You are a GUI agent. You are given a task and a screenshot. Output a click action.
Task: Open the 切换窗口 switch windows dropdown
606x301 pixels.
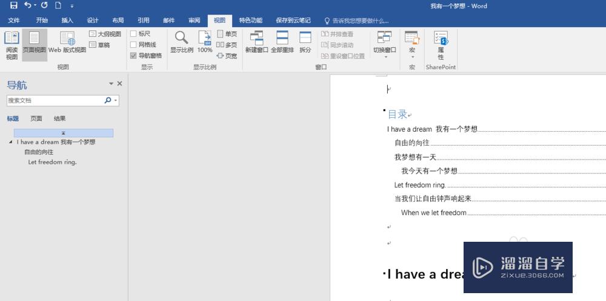(385, 45)
